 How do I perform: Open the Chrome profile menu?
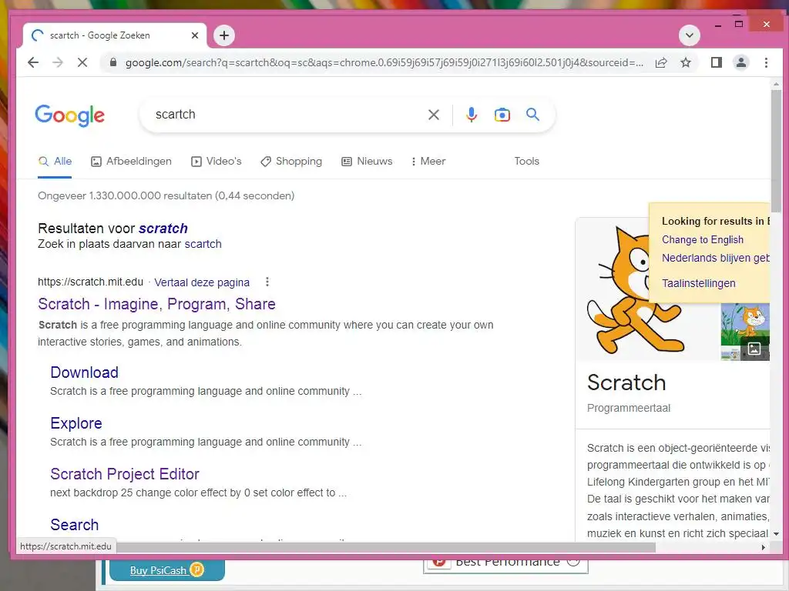(x=741, y=62)
